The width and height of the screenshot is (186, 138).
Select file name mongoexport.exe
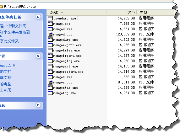68,45
